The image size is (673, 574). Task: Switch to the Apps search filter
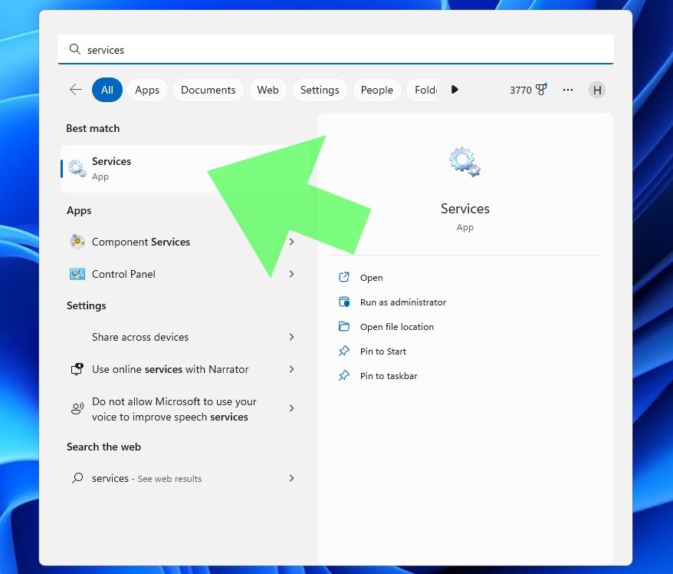[x=147, y=90]
